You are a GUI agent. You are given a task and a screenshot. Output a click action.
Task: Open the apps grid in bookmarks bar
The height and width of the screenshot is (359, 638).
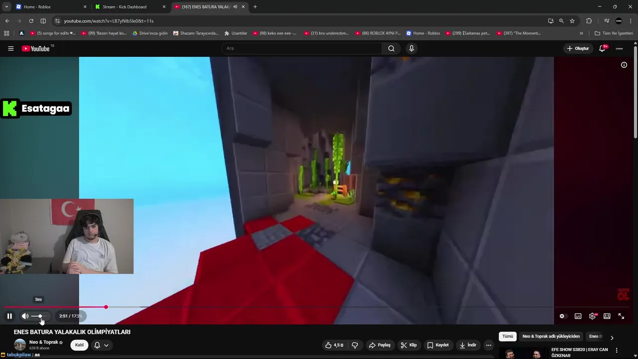click(6, 33)
